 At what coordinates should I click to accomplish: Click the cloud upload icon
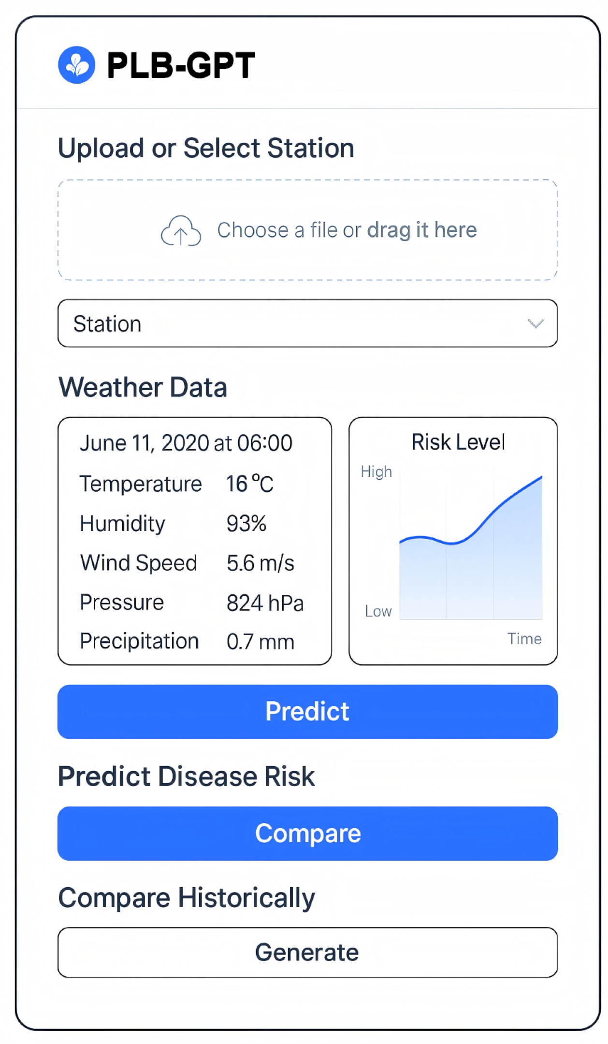pos(181,231)
